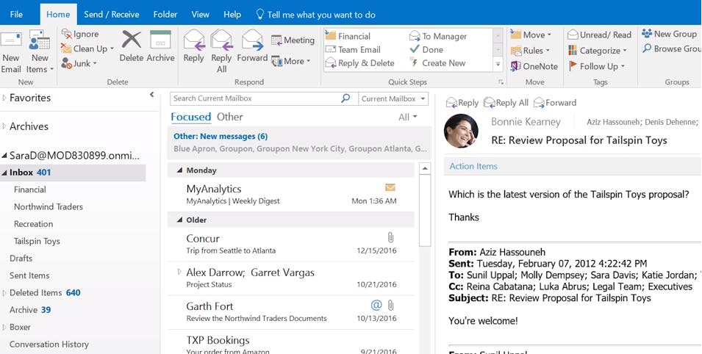Screen dimensions: 702x354
Task: Click the OneNote icon
Action: coord(516,66)
